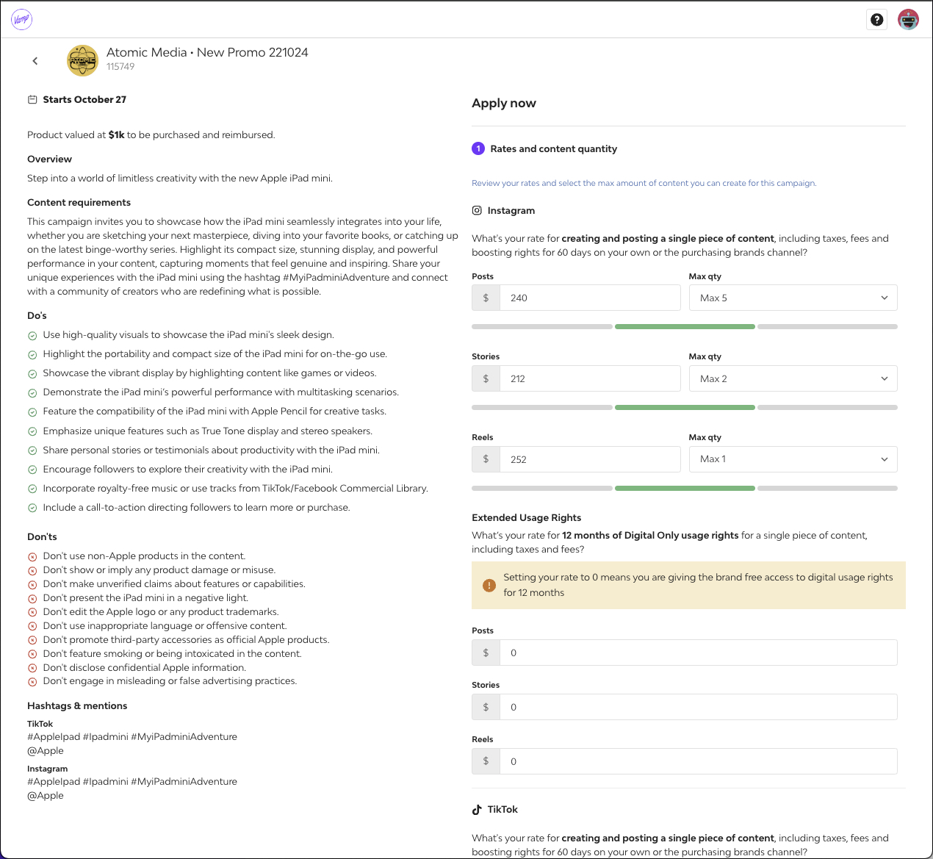
Task: Click the campaign ID 115749
Action: click(120, 67)
